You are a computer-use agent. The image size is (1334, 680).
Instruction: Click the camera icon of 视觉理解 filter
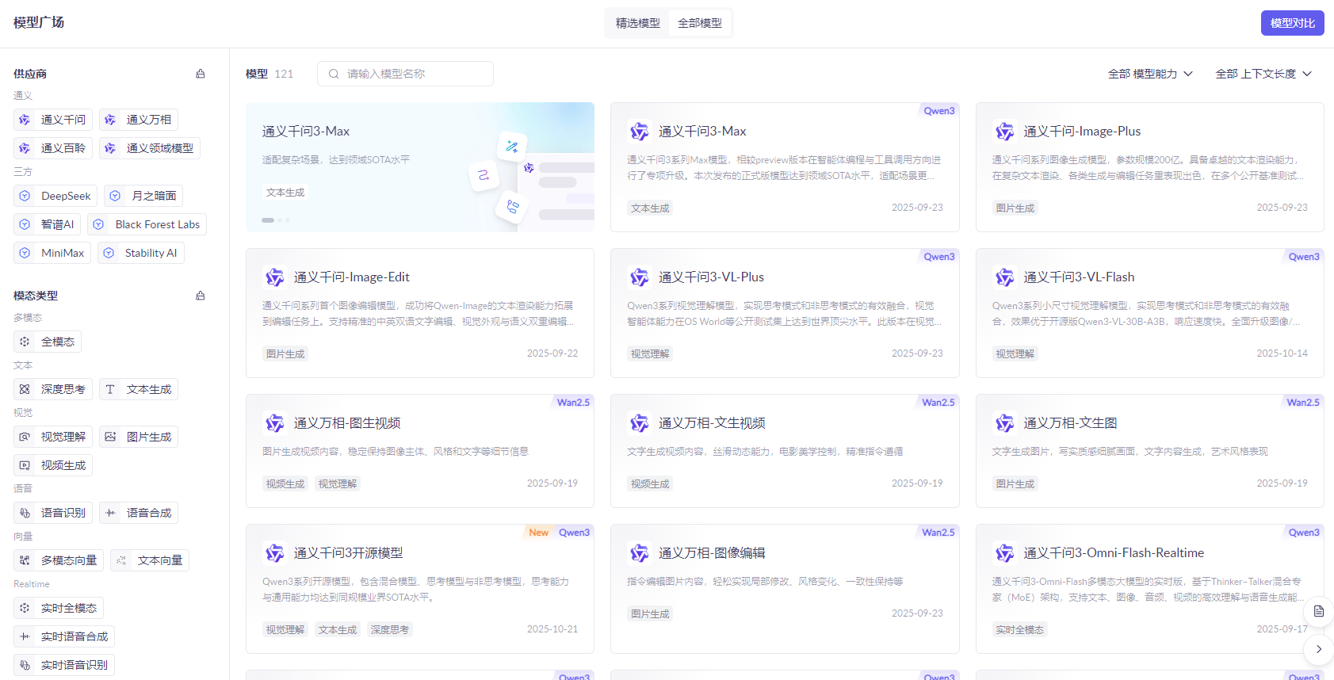[x=25, y=437]
